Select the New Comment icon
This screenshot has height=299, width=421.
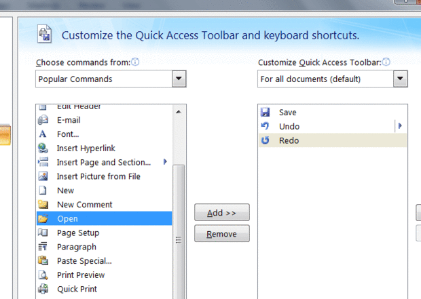tap(43, 205)
